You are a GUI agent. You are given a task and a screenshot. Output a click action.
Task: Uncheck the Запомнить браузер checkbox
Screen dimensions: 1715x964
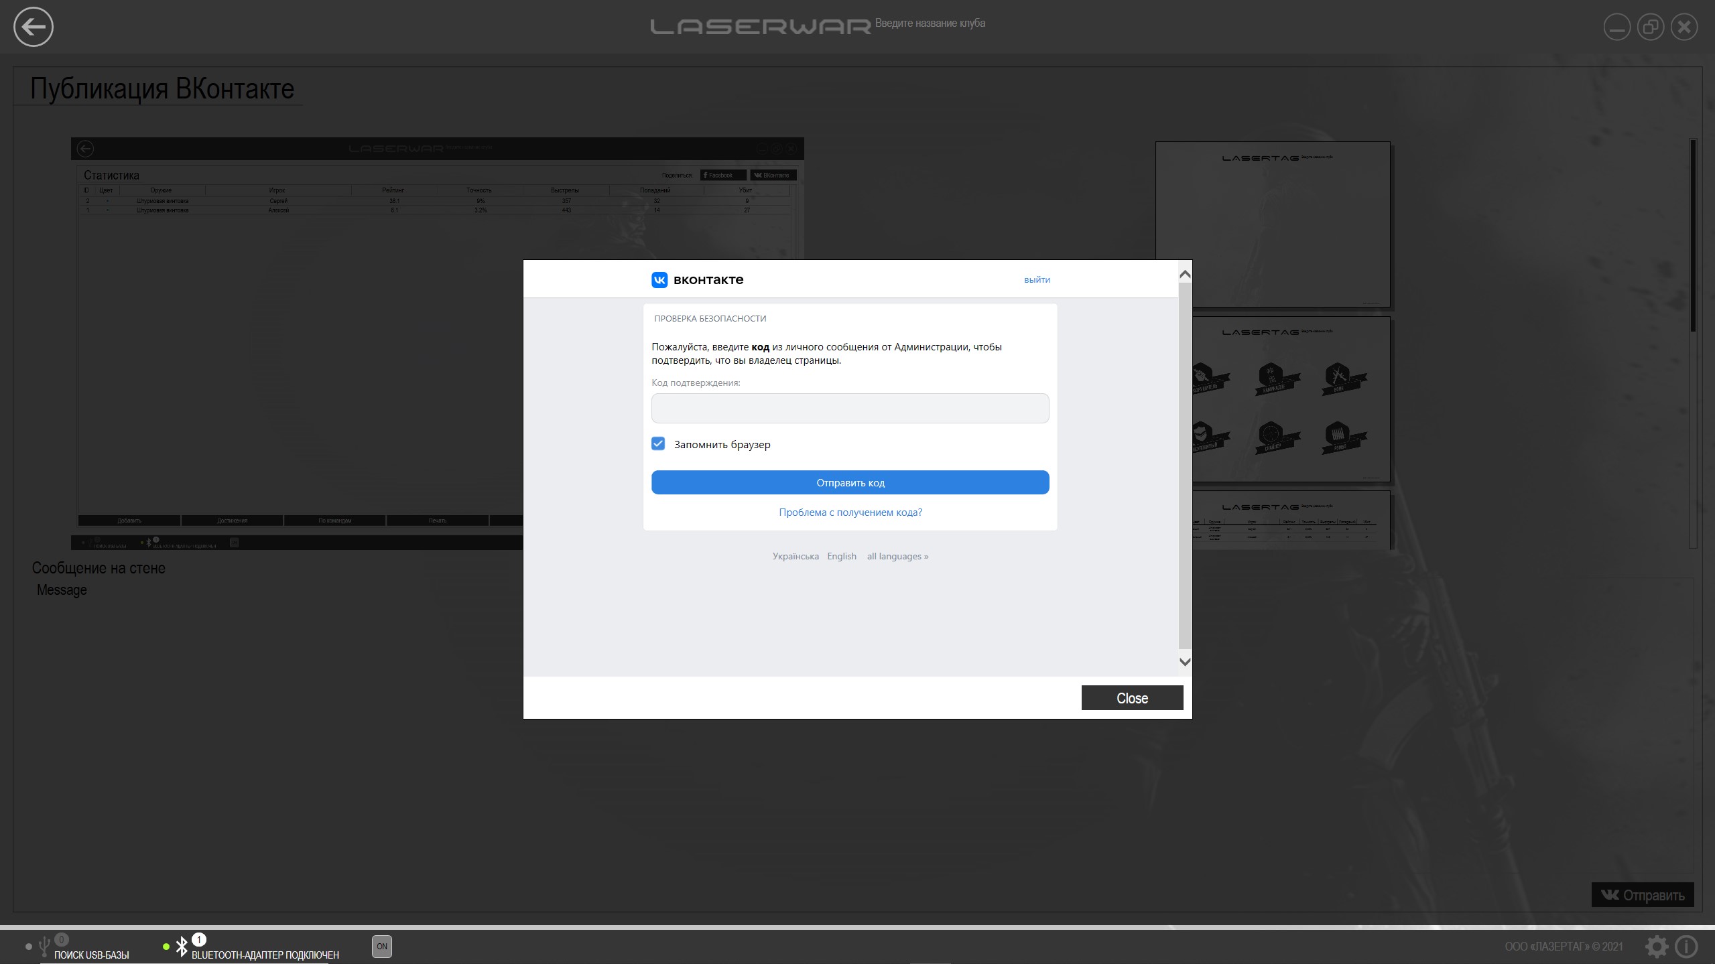[x=658, y=444]
